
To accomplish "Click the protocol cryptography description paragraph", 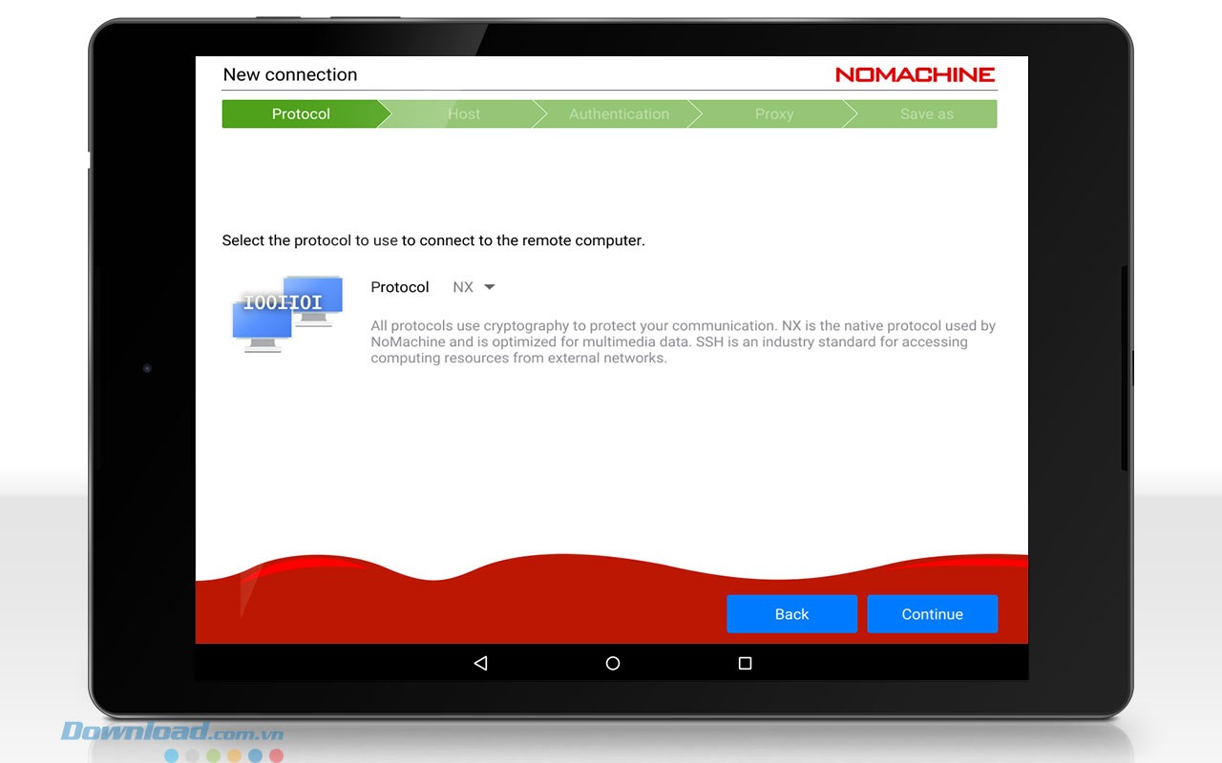I will click(x=683, y=341).
